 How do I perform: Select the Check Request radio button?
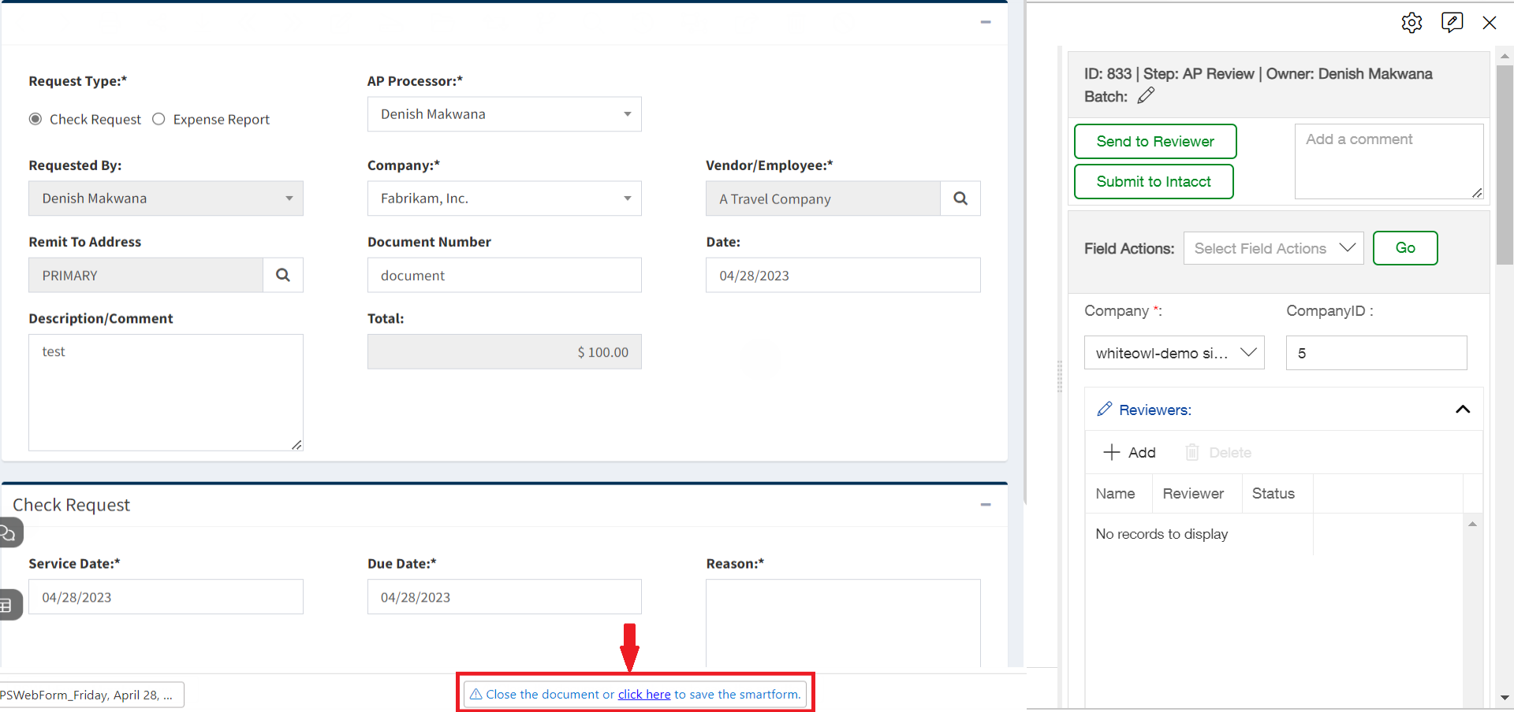click(x=35, y=119)
